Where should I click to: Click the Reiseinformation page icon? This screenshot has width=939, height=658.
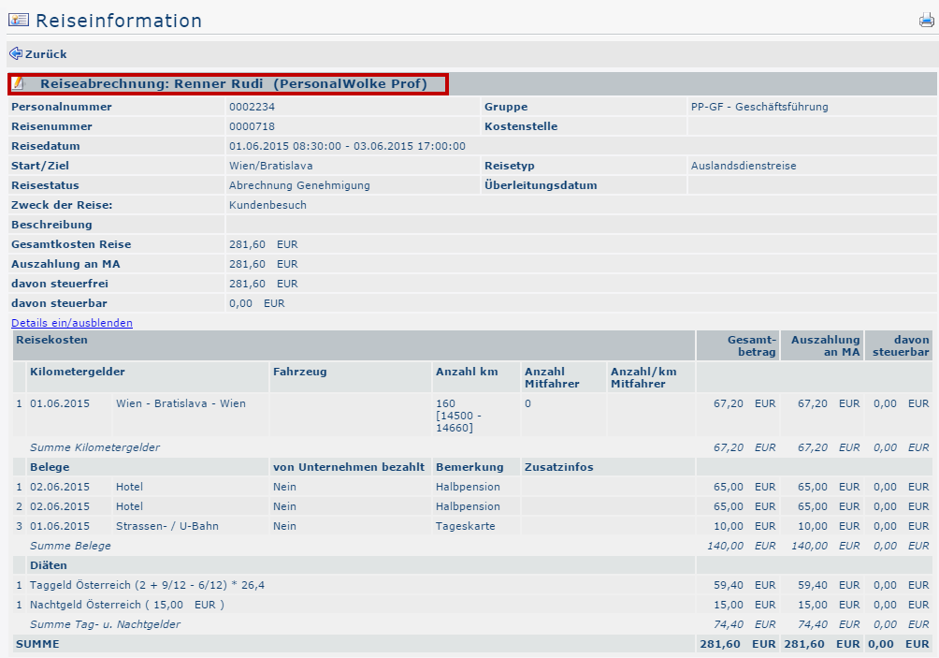point(18,21)
